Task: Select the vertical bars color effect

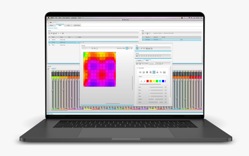Action: click(x=140, y=72)
